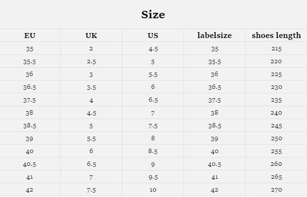
Task: Click the US 9.5 cell
Action: tap(153, 177)
